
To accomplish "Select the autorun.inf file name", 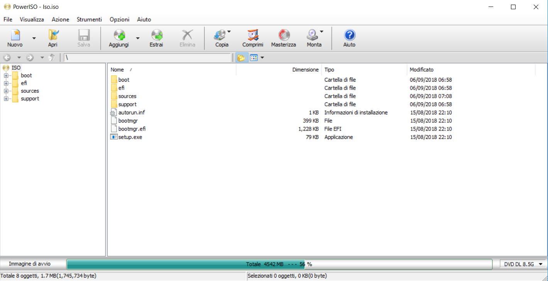I will pos(132,112).
